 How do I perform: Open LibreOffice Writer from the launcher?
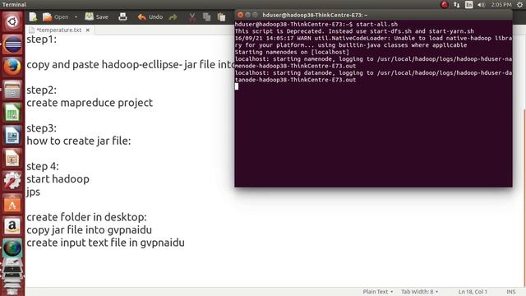point(12,135)
